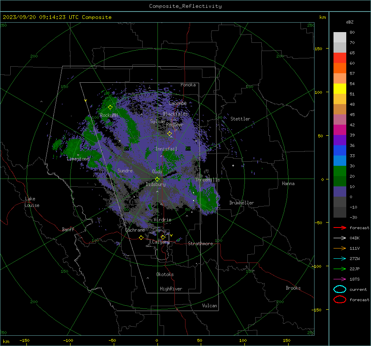Select the 65 dBZ red color swatch

(340, 58)
